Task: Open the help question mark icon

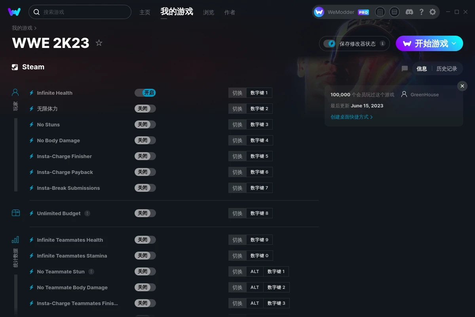Action: tap(421, 12)
